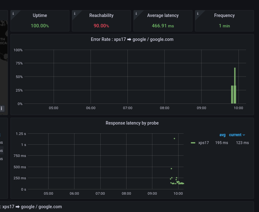Click the 100.00% Uptime value
Screen dimensions: 259x212
[40, 26]
